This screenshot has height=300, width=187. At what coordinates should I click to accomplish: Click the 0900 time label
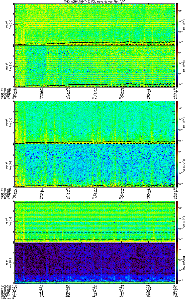click(95, 296)
